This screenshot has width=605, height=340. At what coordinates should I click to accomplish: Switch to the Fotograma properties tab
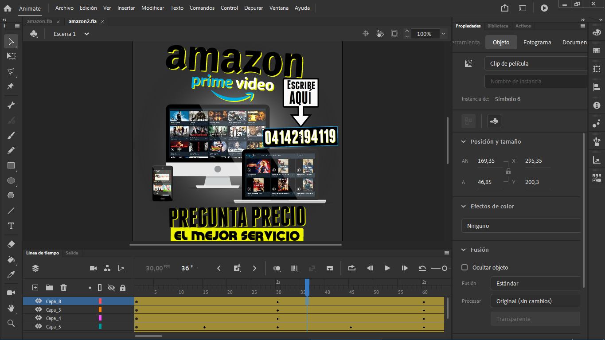click(537, 43)
